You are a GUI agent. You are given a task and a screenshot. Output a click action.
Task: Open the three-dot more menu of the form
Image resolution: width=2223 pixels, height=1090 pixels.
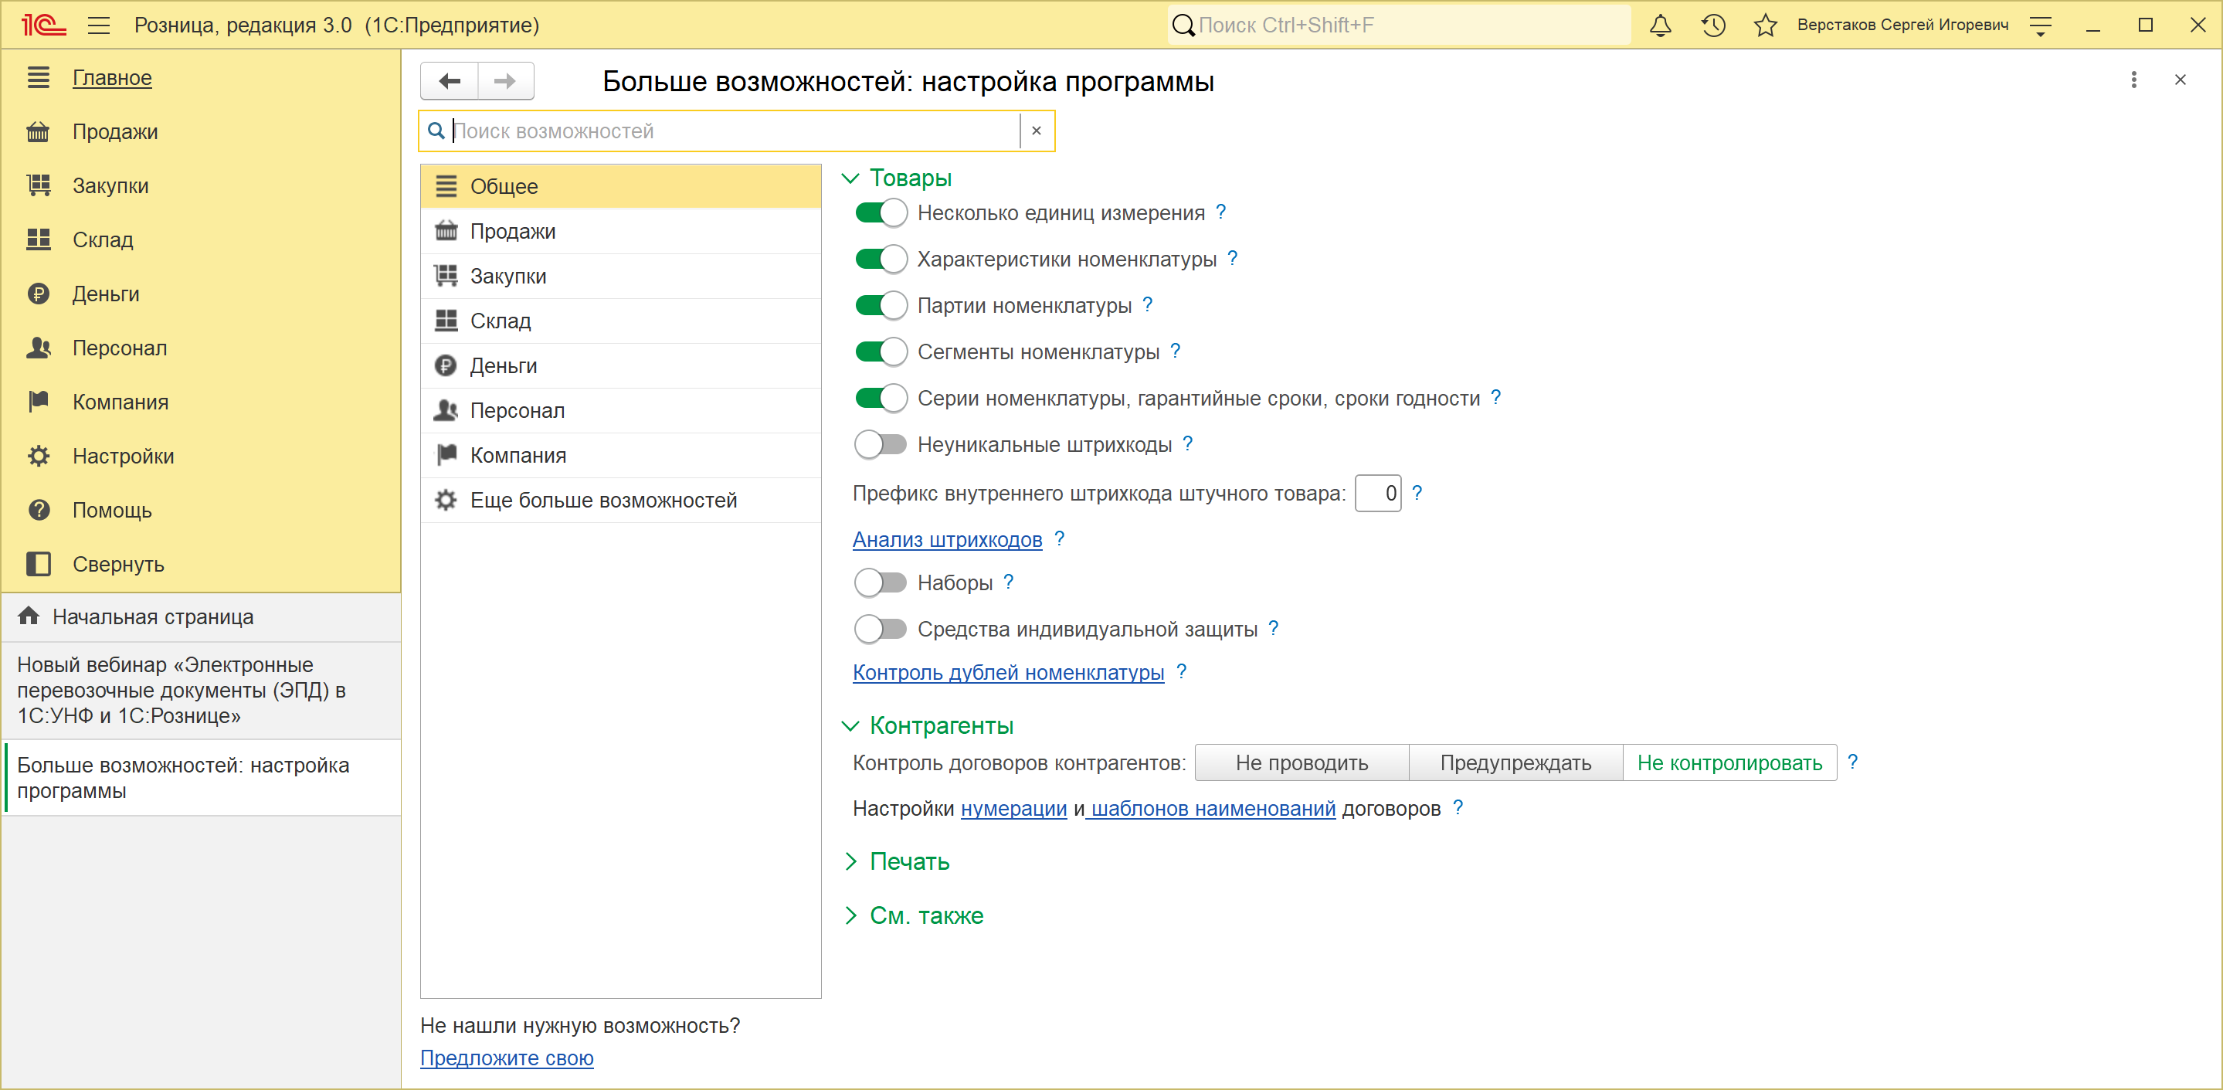[2133, 80]
